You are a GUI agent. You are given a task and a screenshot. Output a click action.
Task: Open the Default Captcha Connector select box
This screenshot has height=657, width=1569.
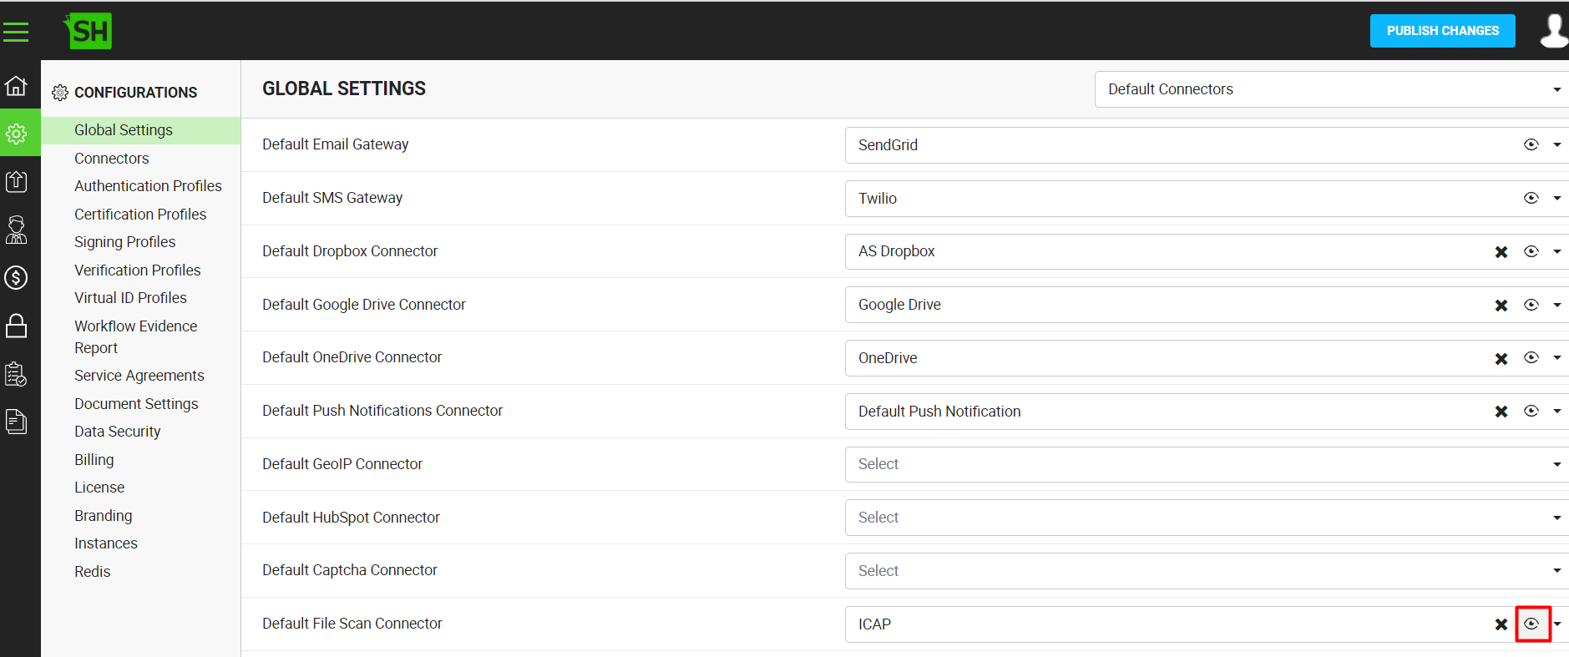pos(1207,571)
